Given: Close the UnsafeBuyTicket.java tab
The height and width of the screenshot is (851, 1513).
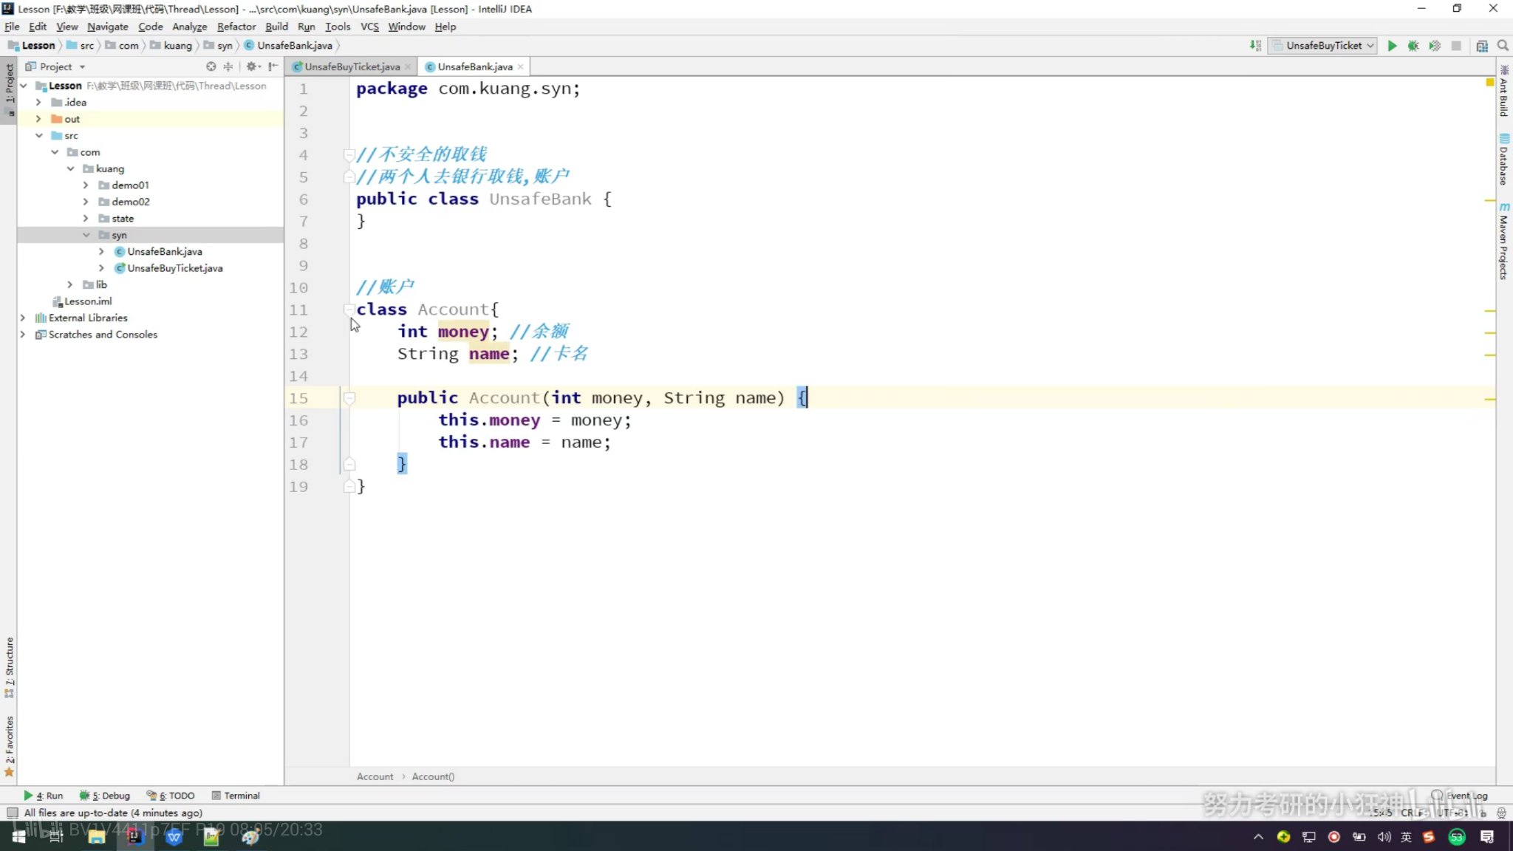Looking at the screenshot, I should click(408, 66).
